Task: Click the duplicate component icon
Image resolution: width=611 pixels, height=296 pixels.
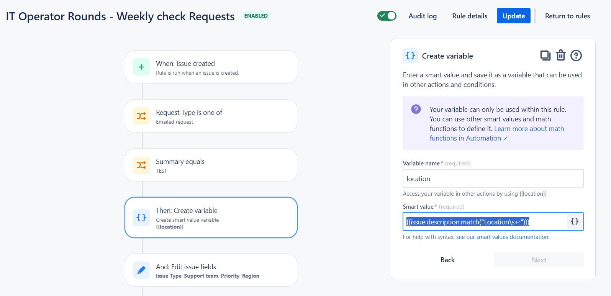Action: click(x=545, y=56)
